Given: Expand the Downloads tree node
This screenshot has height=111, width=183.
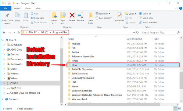Looking at the screenshot, I should pos(4,64).
